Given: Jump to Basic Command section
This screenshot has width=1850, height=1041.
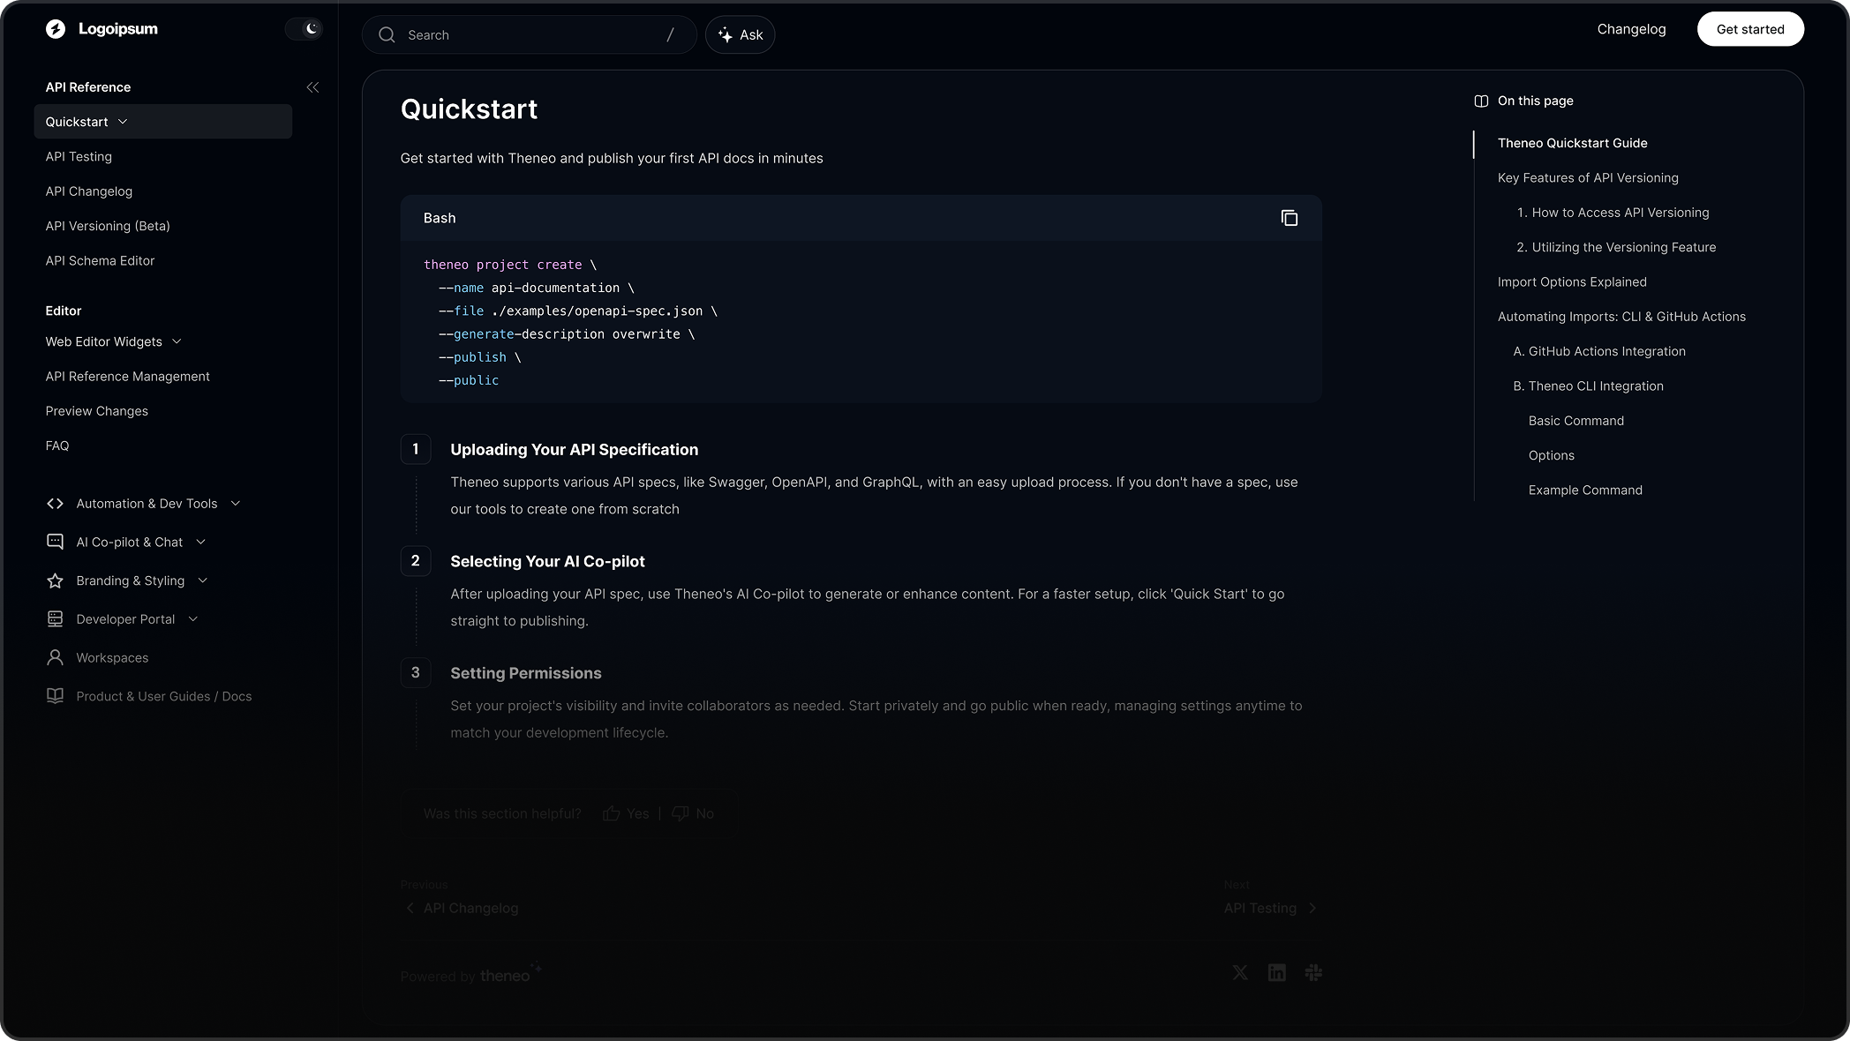Looking at the screenshot, I should tap(1576, 421).
